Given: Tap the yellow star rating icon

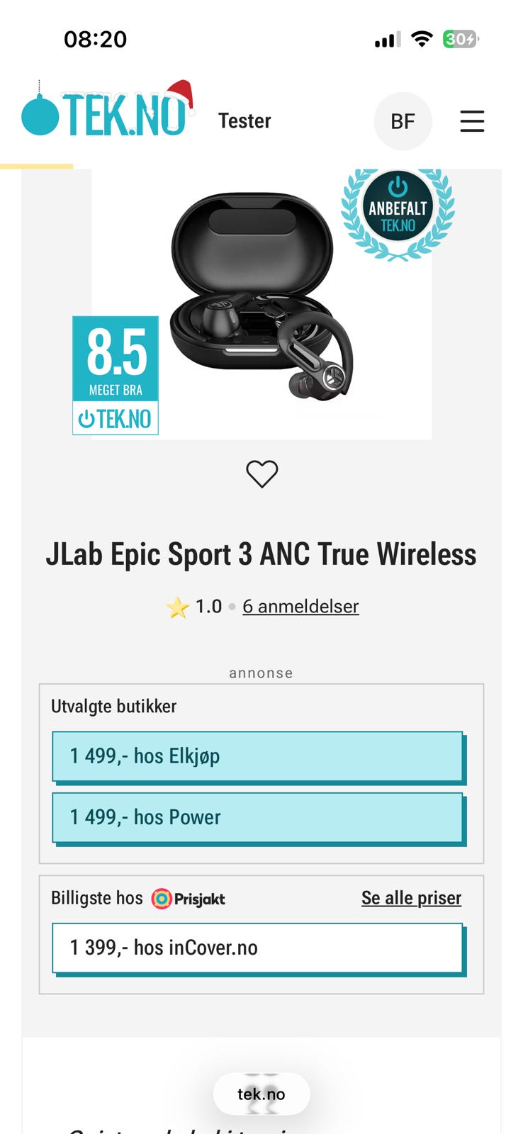Looking at the screenshot, I should coord(177,607).
